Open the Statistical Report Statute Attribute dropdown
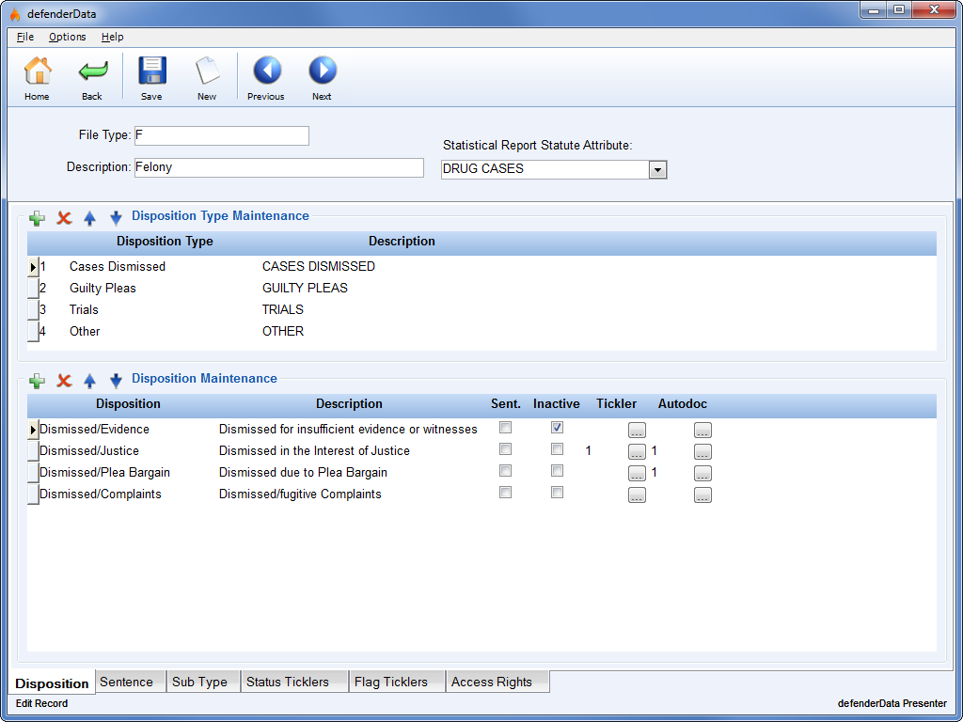Image resolution: width=963 pixels, height=722 pixels. coord(657,169)
